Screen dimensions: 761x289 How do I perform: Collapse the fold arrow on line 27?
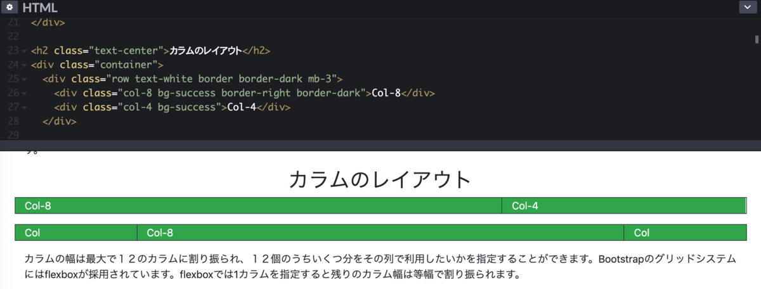coord(24,107)
